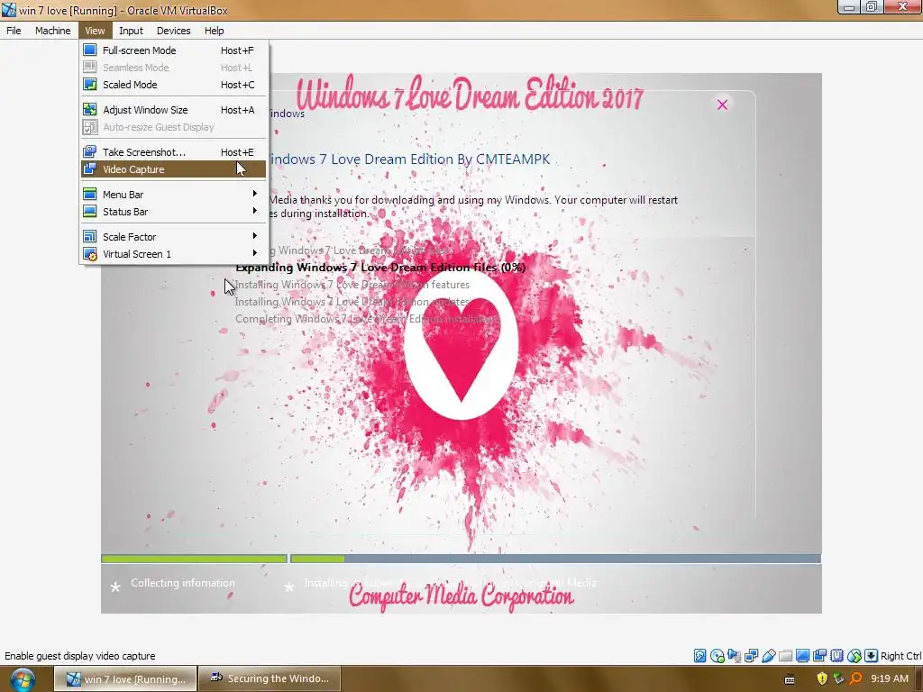Click the keyboard capture arrow indicator

coord(872,656)
